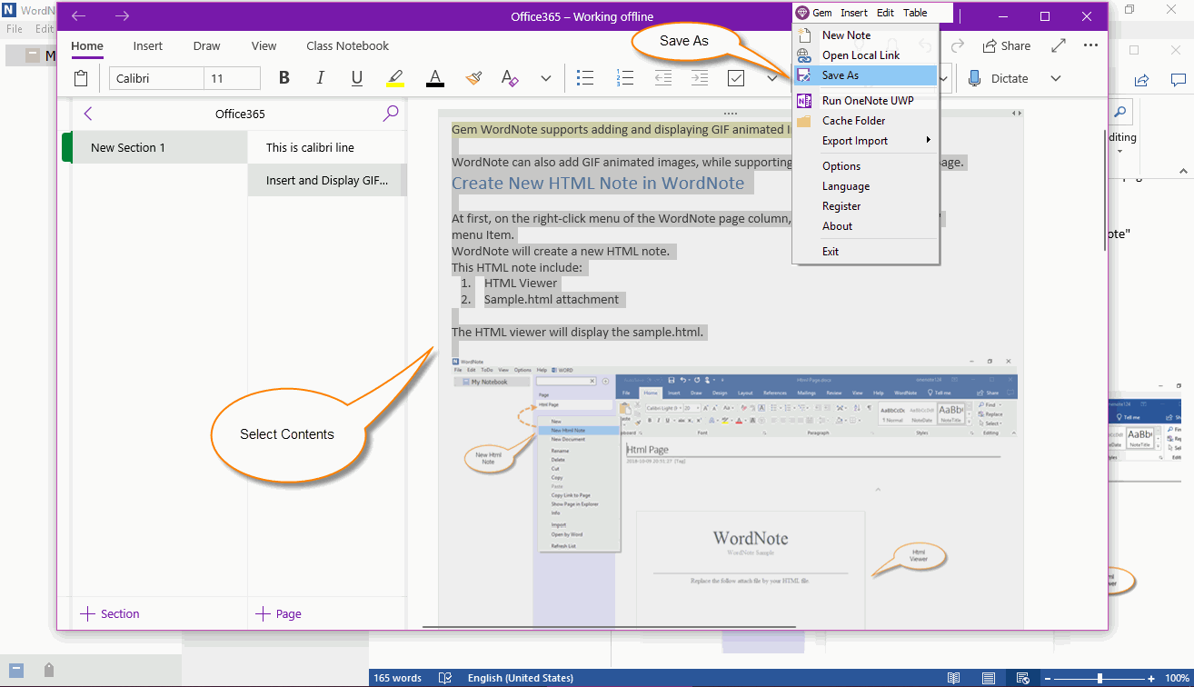This screenshot has height=687, width=1194.
Task: Choose Open Local Link menu item
Action: pyautogui.click(x=866, y=55)
